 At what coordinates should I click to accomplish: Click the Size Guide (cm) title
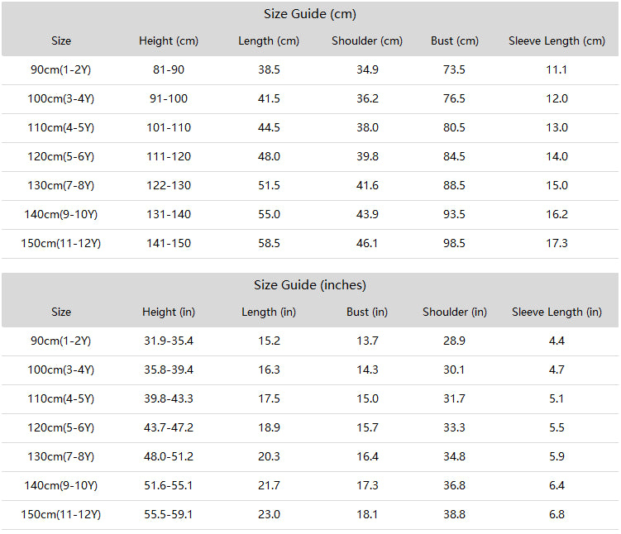(x=310, y=14)
